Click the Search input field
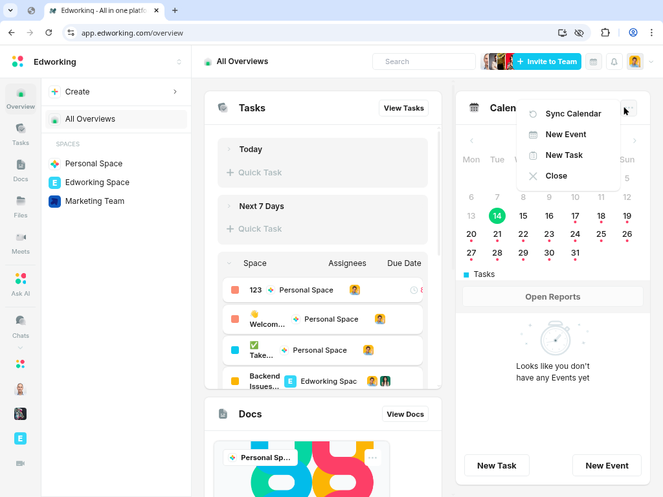The image size is (663, 497). (x=424, y=61)
